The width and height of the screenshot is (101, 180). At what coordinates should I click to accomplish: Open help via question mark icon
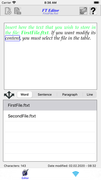tap(93, 11)
